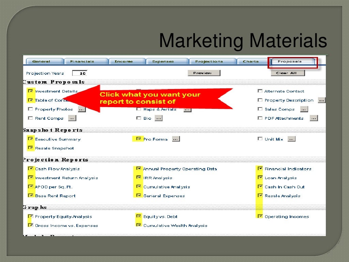The width and height of the screenshot is (349, 262).
Task: Uncheck the Base Rent Report checkbox
Action: click(30, 195)
